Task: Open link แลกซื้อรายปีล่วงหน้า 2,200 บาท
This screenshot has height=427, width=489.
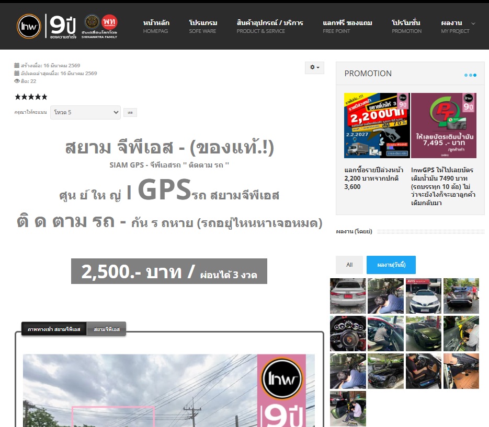Action: coord(373,179)
